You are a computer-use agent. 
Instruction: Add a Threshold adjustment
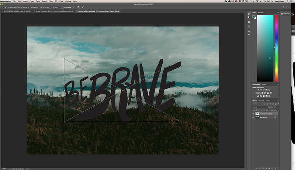tap(264, 96)
